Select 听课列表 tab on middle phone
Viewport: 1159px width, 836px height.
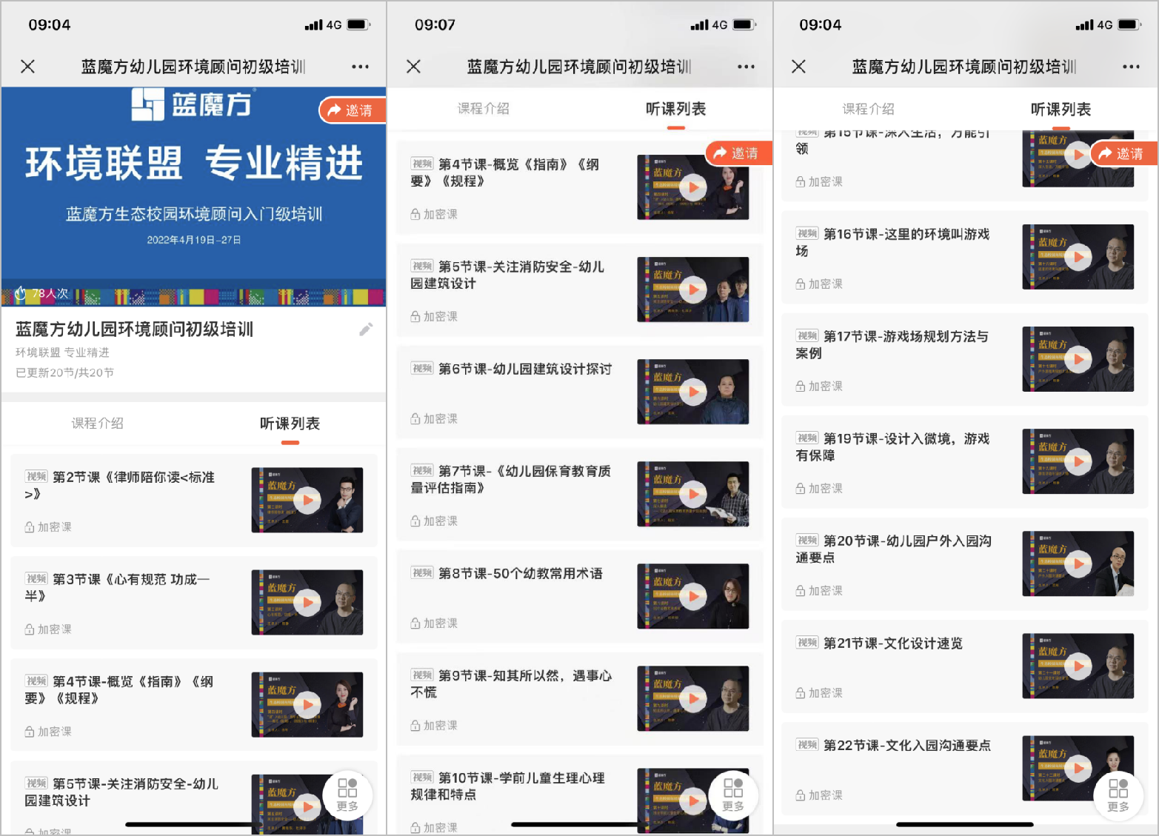coord(676,109)
